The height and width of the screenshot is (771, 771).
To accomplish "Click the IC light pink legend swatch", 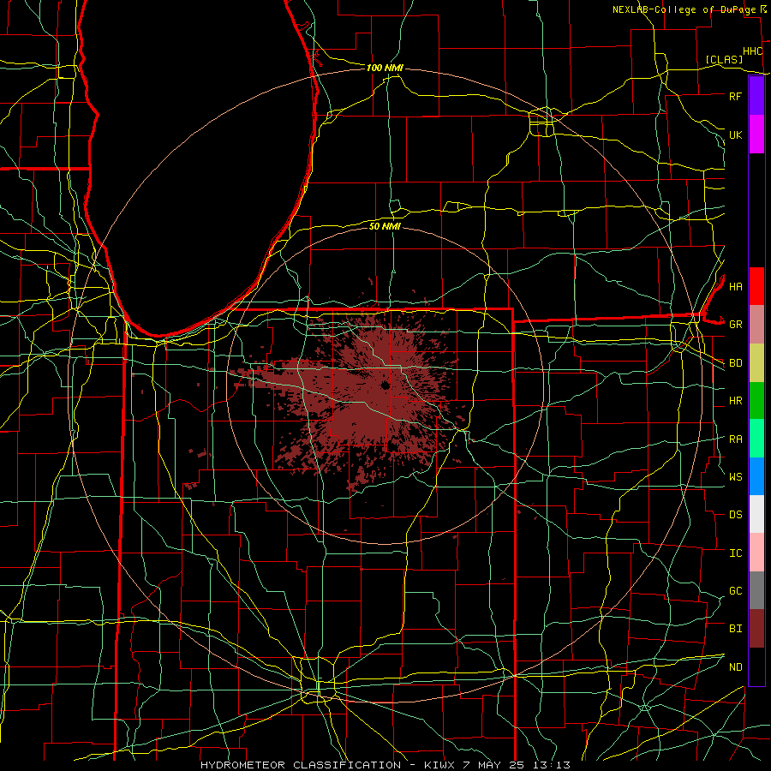I will (x=756, y=553).
